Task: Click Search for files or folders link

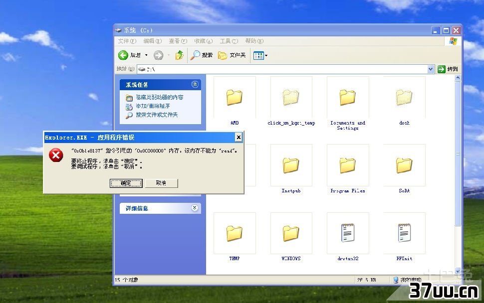Action: point(157,115)
